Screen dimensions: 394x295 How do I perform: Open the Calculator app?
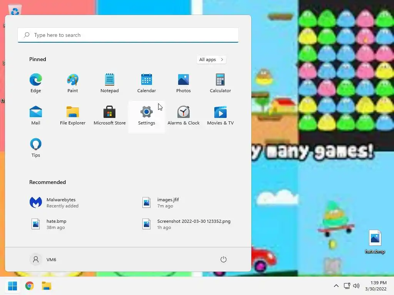(x=220, y=83)
